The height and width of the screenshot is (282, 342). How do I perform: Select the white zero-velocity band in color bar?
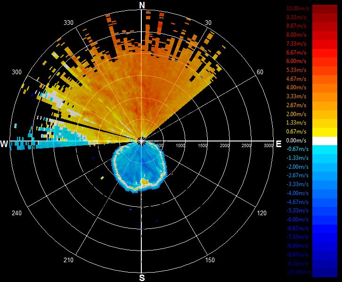tap(325, 141)
